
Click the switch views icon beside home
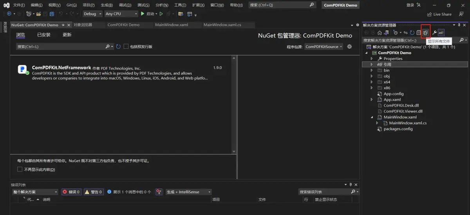pyautogui.click(x=386, y=32)
